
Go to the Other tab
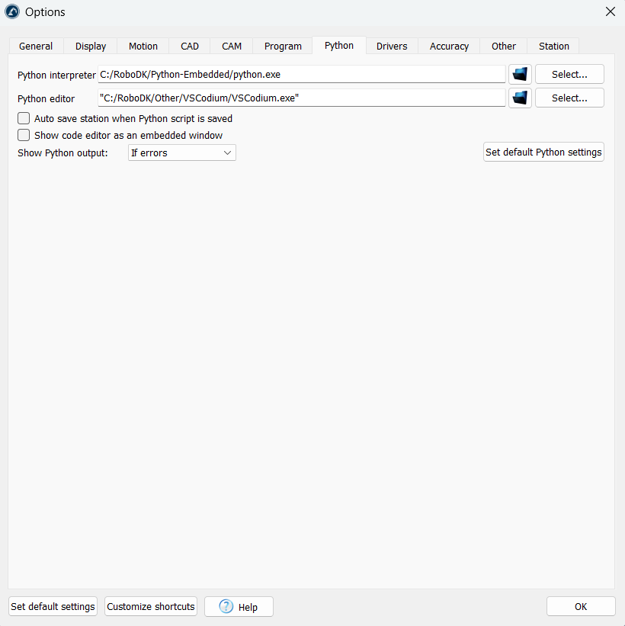pyautogui.click(x=503, y=46)
